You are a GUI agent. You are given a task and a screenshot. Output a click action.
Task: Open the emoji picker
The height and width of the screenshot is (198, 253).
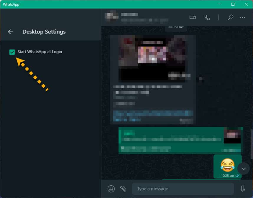[x=111, y=189]
